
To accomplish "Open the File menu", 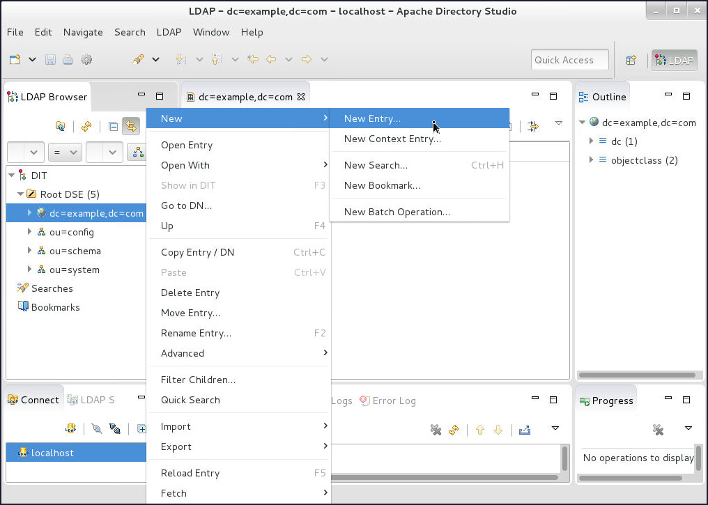I will coord(15,32).
